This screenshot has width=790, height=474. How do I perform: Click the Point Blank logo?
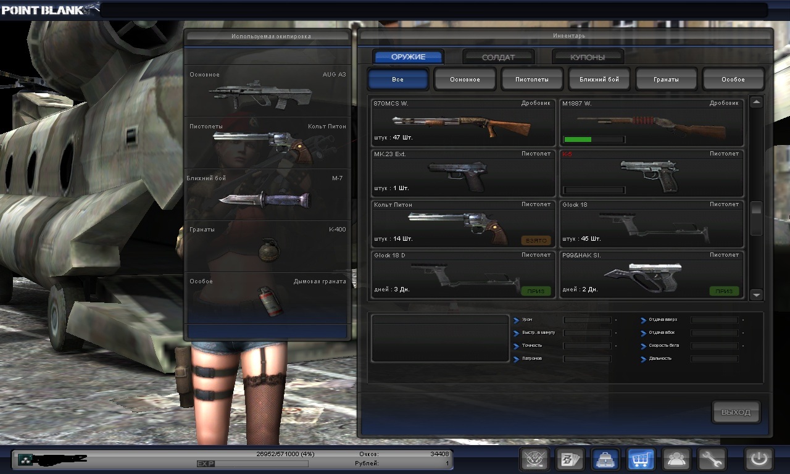click(x=49, y=9)
